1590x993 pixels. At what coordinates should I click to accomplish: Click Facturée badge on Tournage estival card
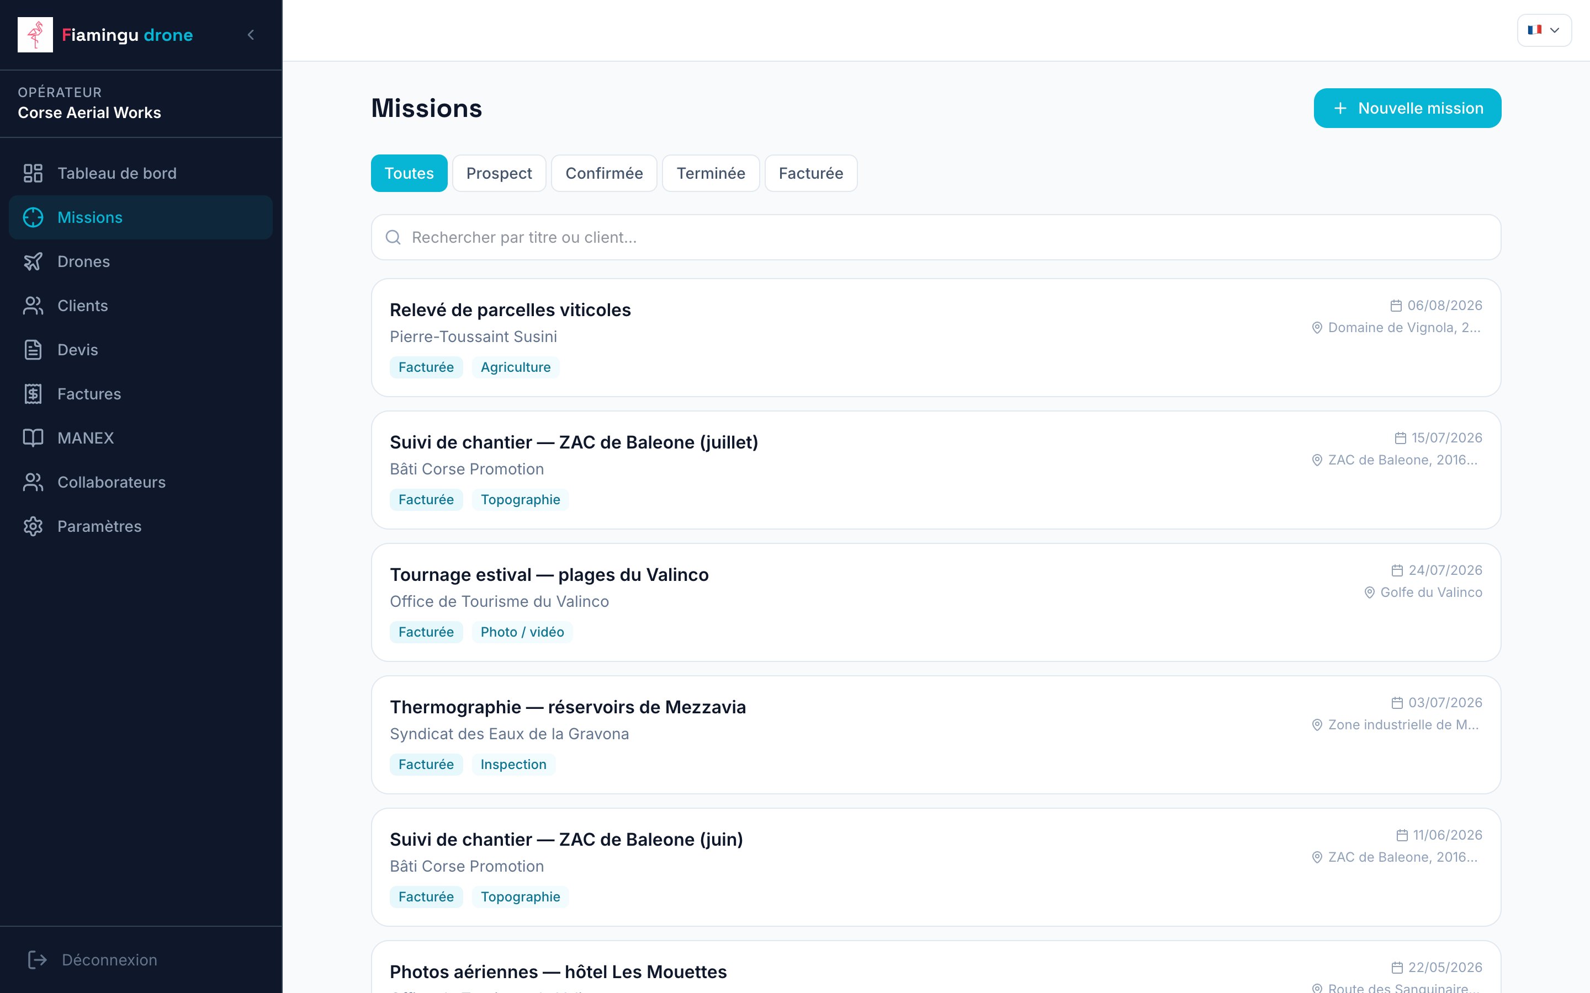pyautogui.click(x=426, y=632)
